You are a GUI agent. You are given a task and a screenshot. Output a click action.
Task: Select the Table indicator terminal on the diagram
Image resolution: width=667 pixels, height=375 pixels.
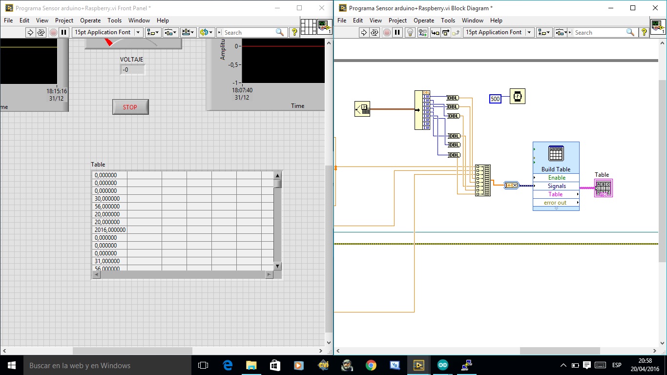603,188
